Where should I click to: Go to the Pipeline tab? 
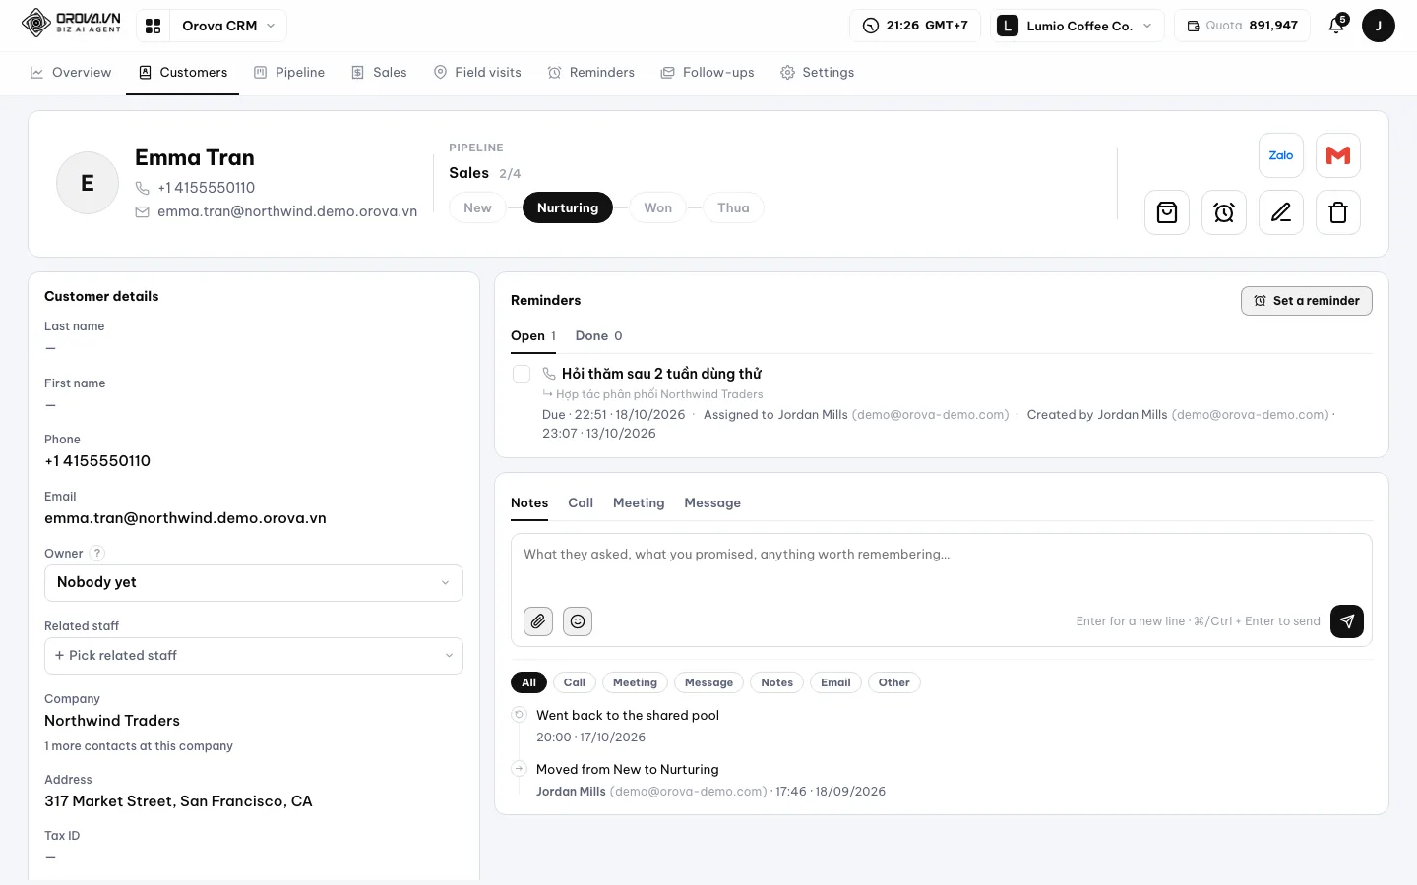(289, 73)
